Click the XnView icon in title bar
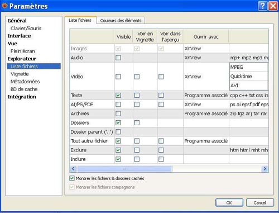 [x=4, y=6]
